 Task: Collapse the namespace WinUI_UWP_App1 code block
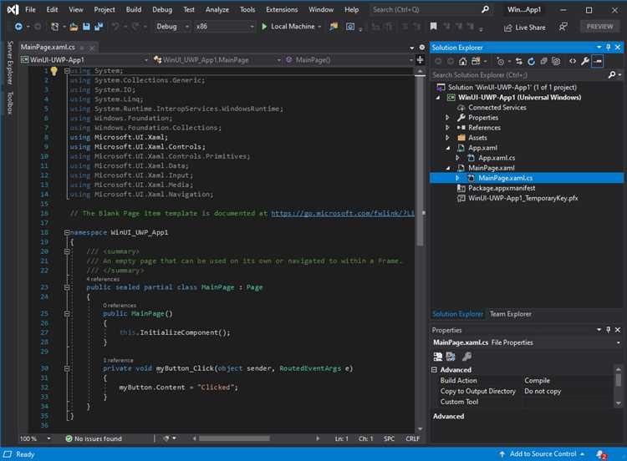[67, 232]
